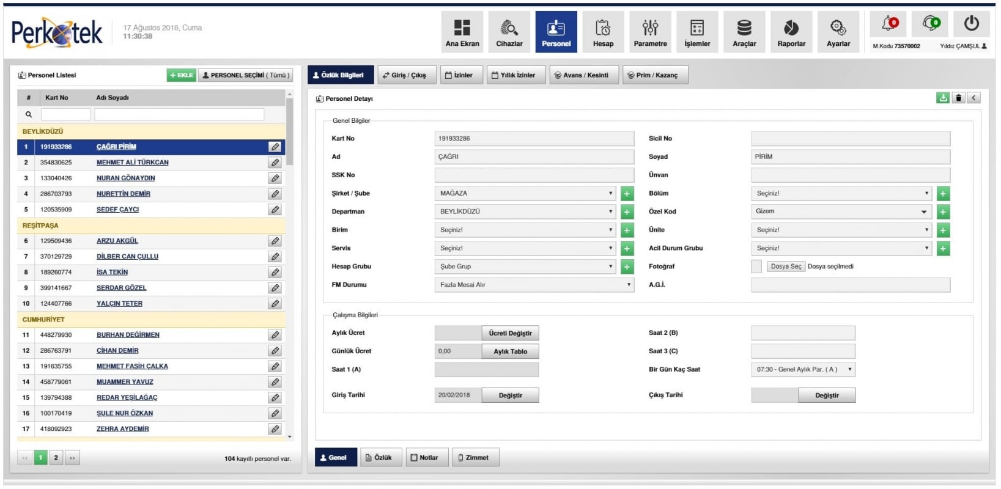Click edit pencil for MEHMET ALİ TÜRKCAN

tap(275, 163)
